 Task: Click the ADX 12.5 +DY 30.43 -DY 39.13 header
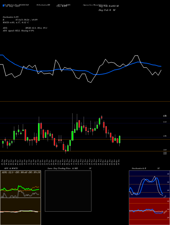pos(21,172)
